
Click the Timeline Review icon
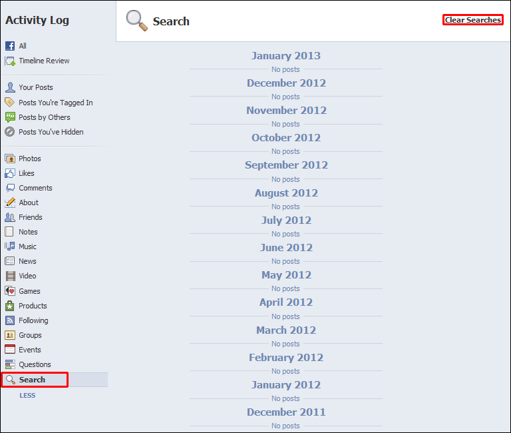point(10,61)
